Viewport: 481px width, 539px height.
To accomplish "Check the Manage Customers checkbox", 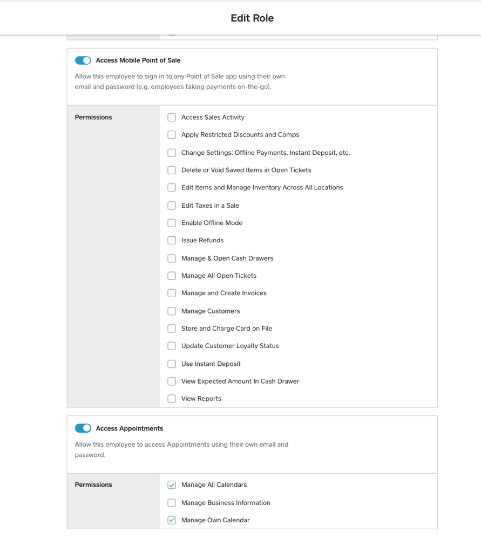I will [172, 311].
